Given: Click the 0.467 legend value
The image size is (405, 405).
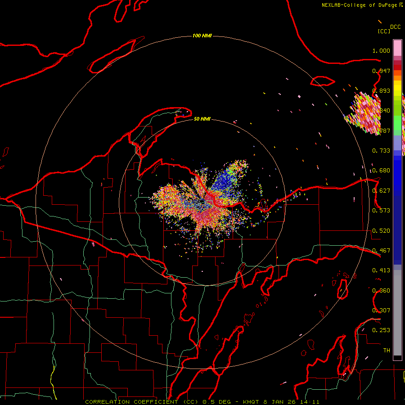Looking at the screenshot, I should tap(381, 251).
